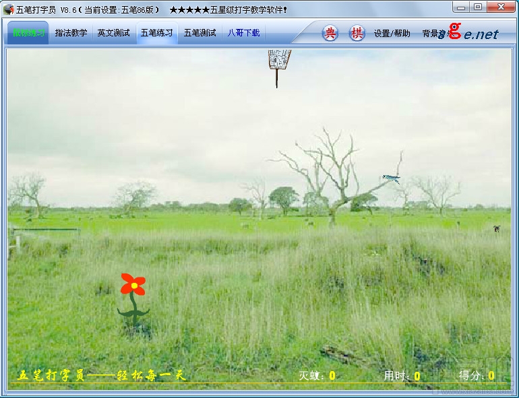Open the 典 dictionary icon

tap(330, 34)
